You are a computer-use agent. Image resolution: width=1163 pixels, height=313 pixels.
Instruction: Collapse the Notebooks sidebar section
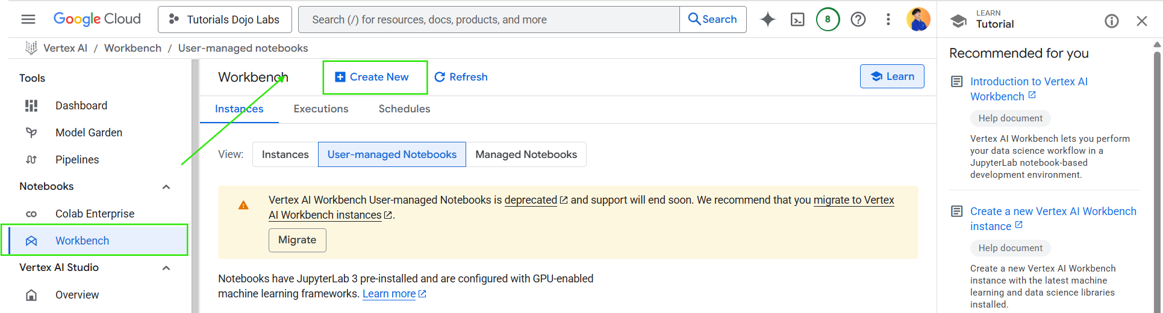click(166, 187)
